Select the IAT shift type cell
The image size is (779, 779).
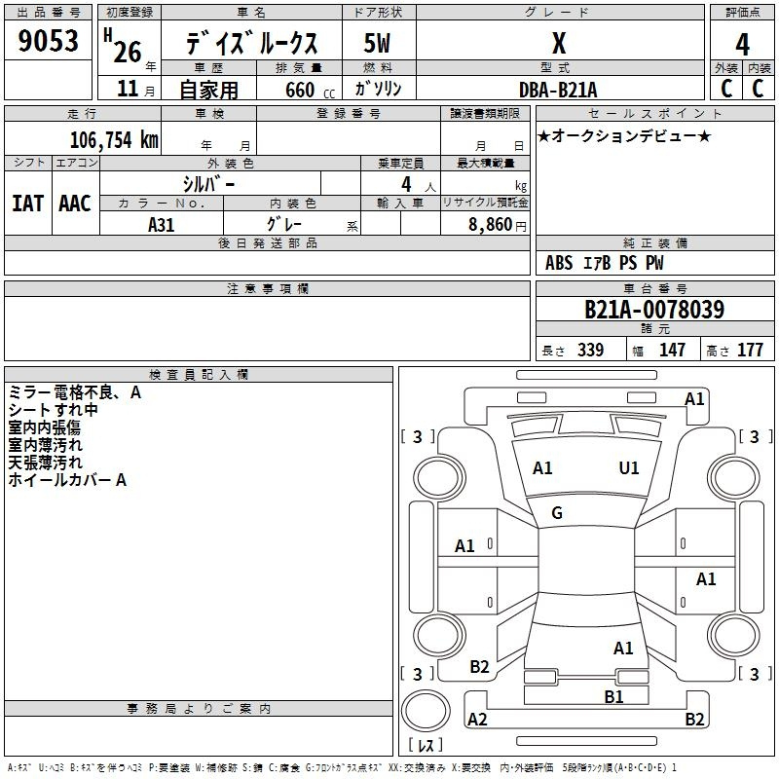click(27, 203)
